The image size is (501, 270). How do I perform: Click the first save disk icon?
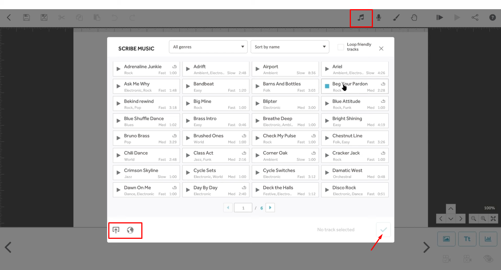coord(26,18)
